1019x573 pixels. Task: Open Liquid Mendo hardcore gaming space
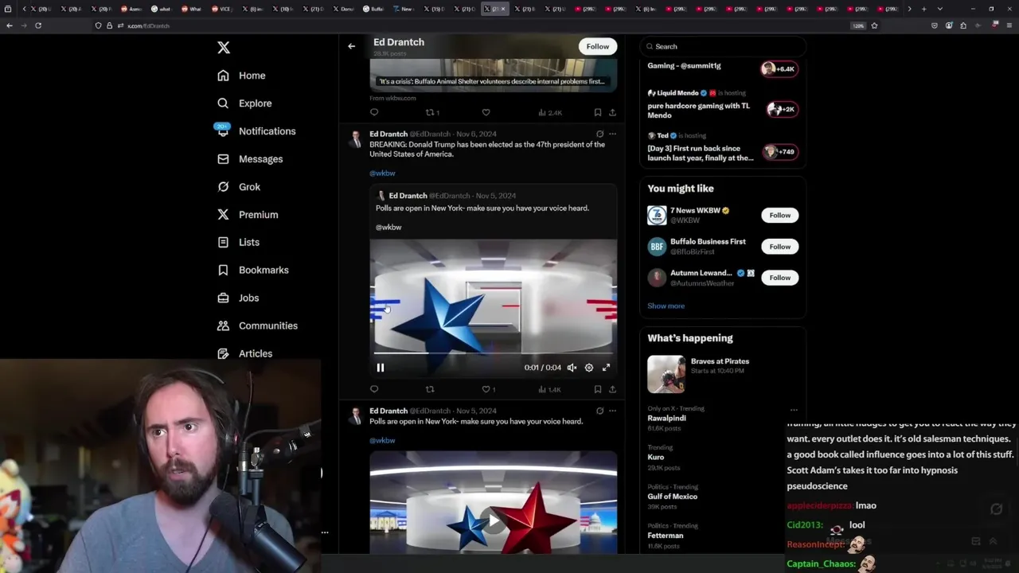pyautogui.click(x=723, y=104)
